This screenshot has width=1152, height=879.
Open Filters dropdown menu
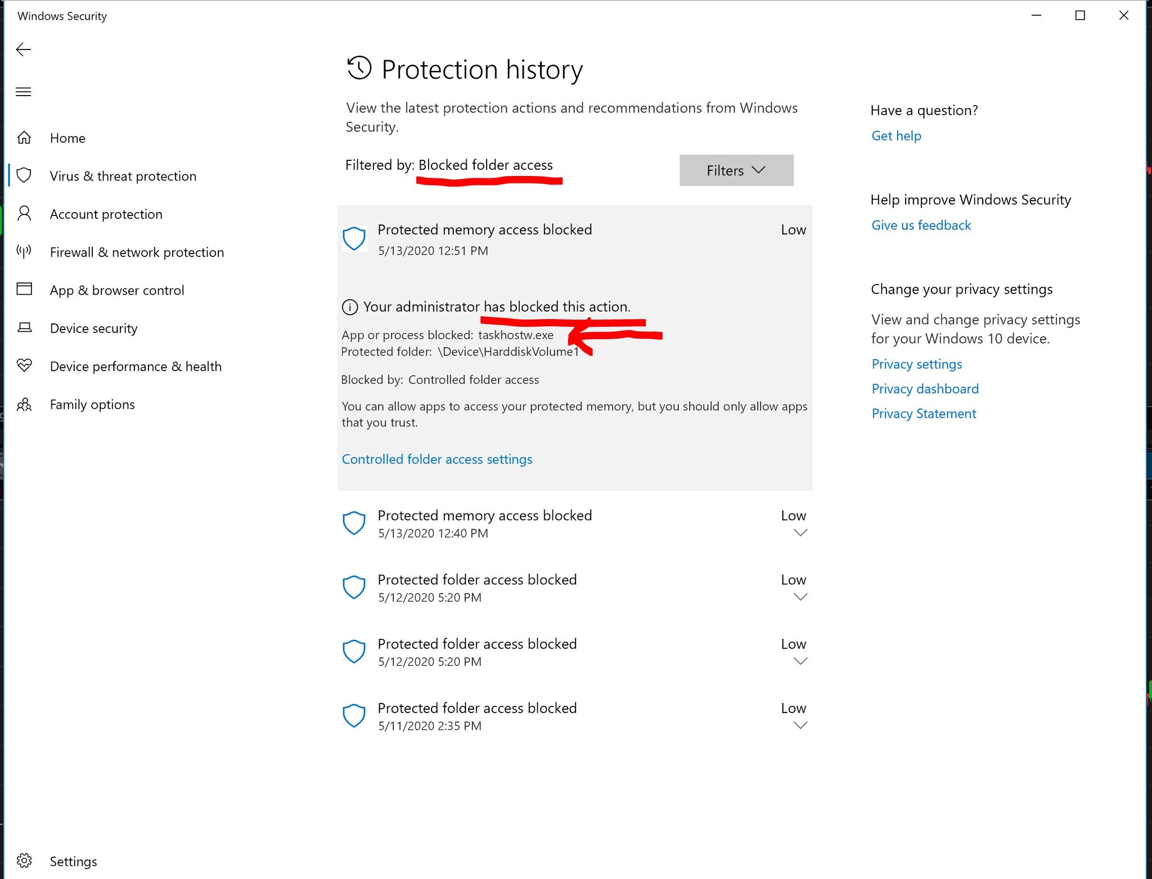tap(735, 170)
